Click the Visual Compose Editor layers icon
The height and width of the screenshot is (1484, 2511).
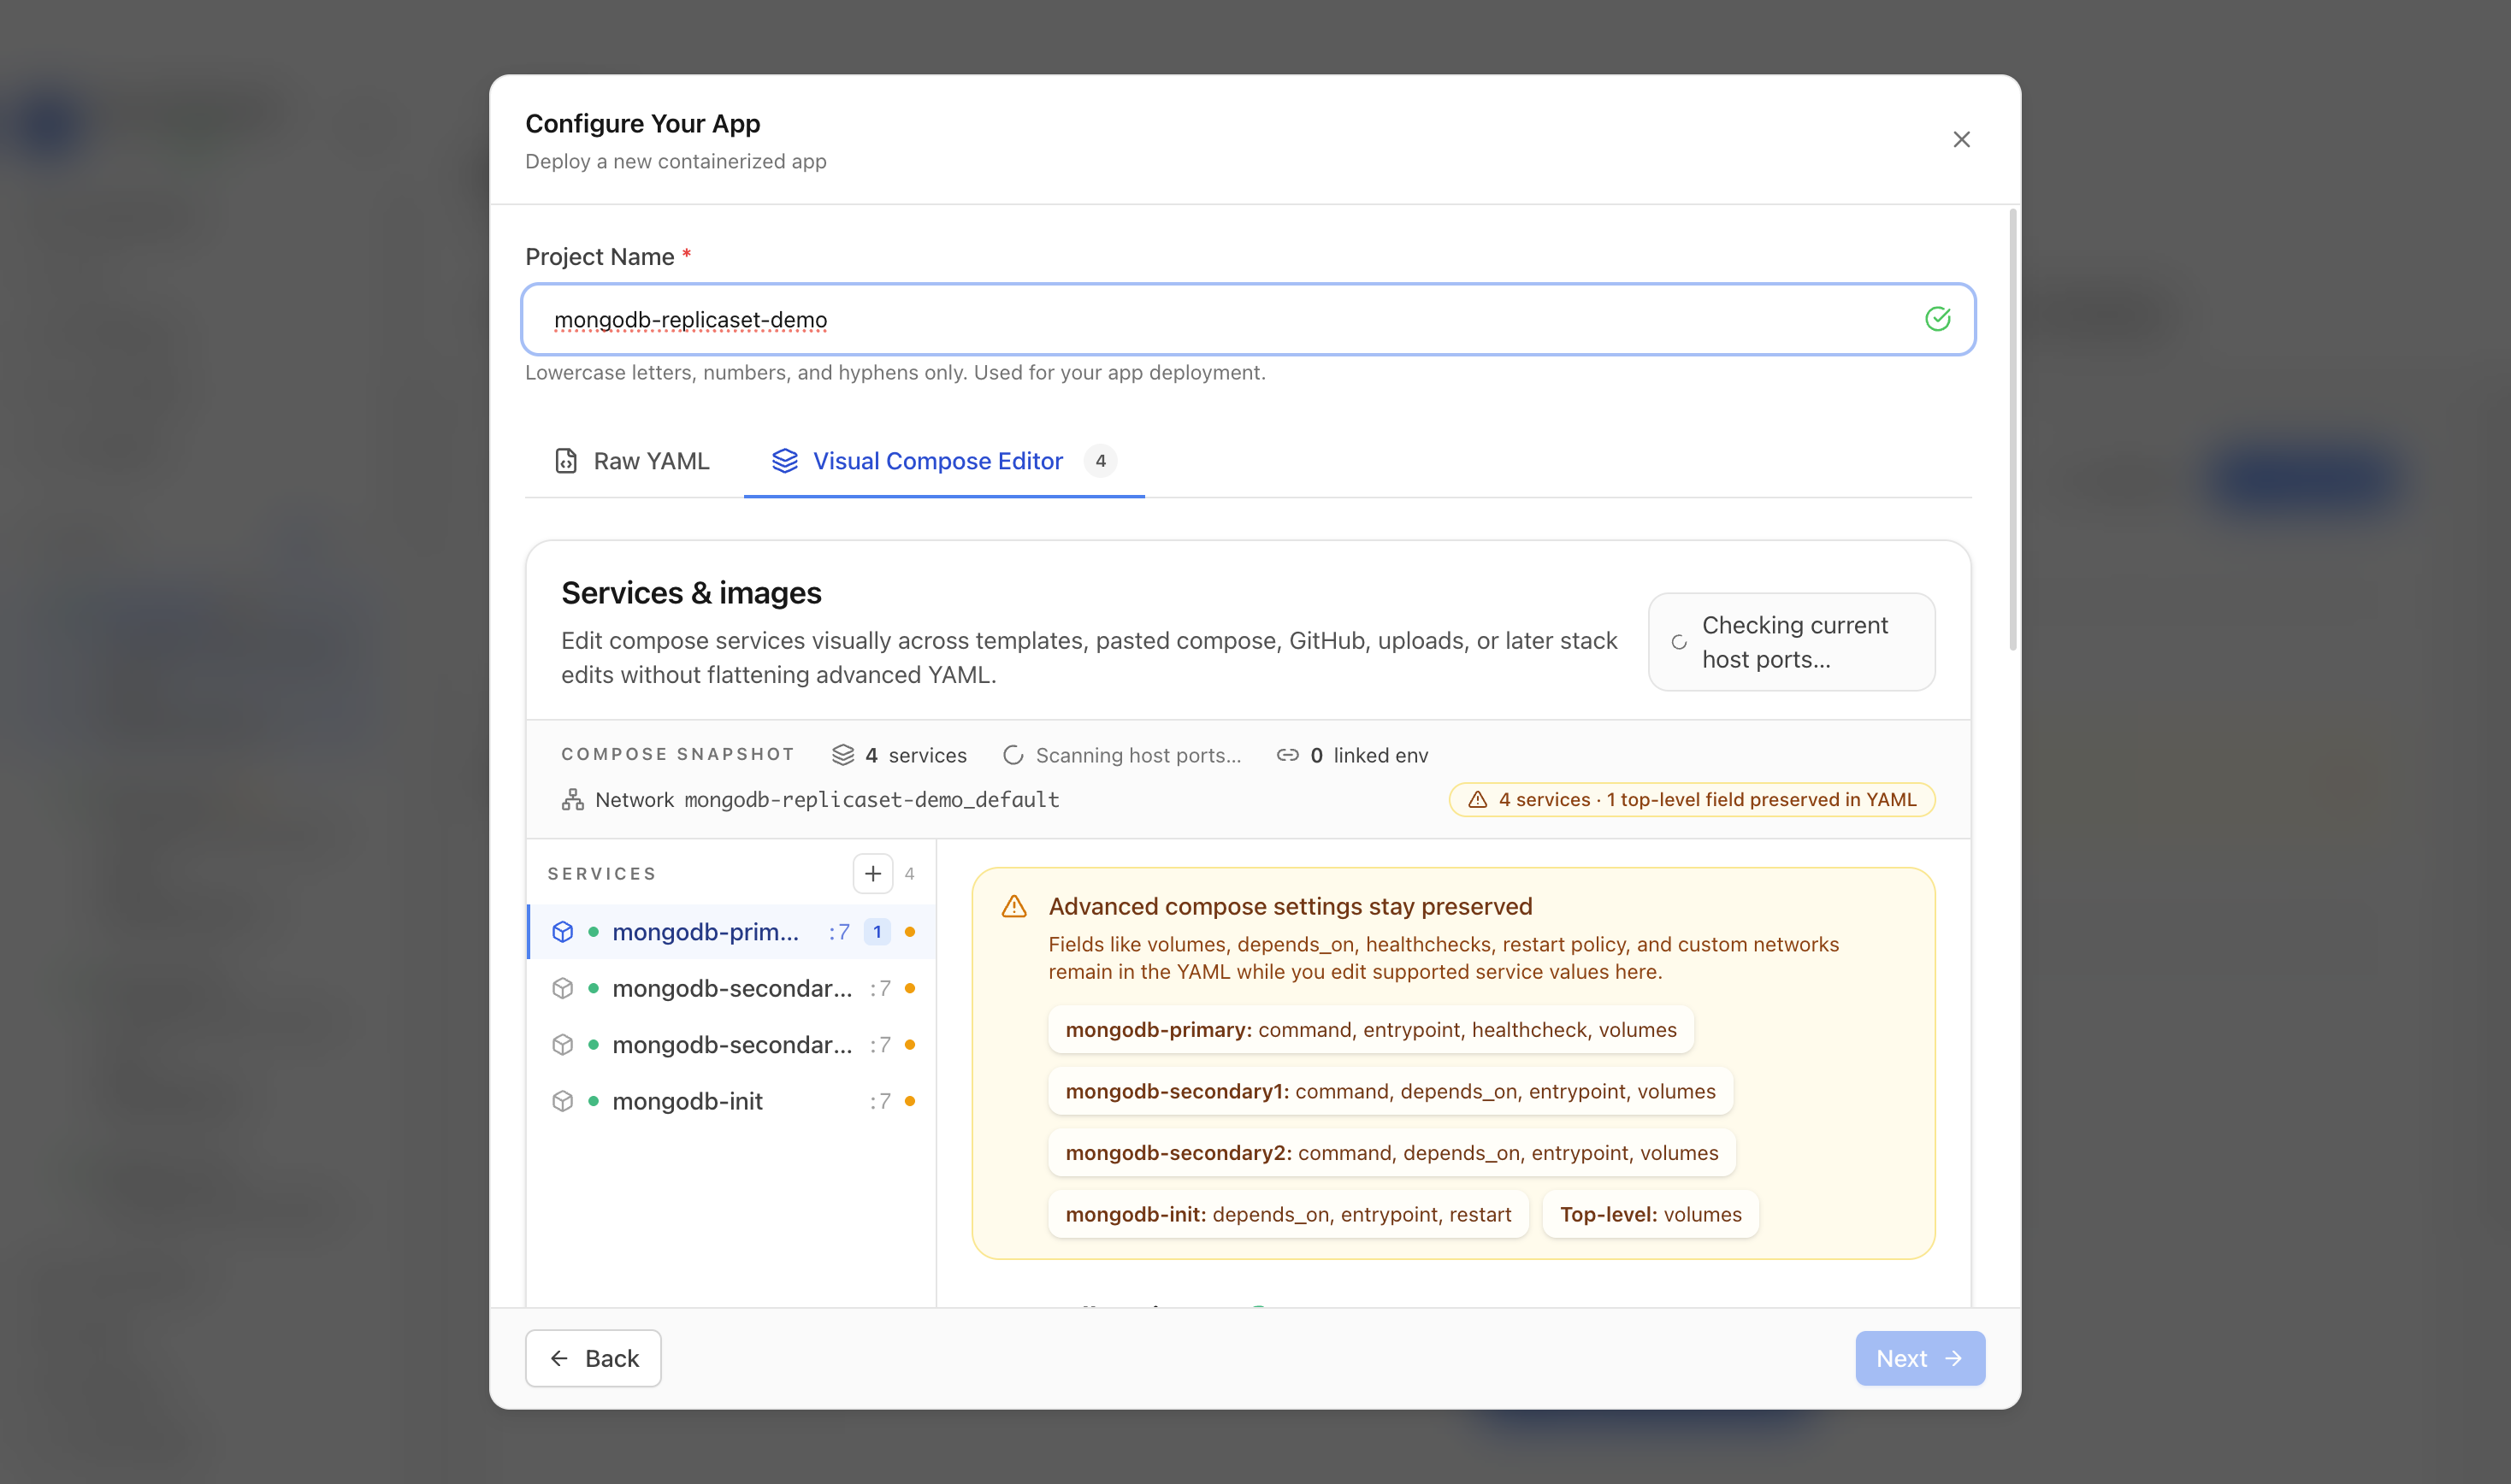(785, 461)
